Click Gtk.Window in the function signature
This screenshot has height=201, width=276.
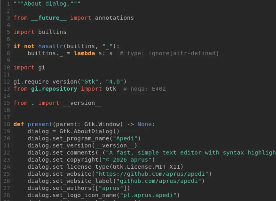click(104, 124)
